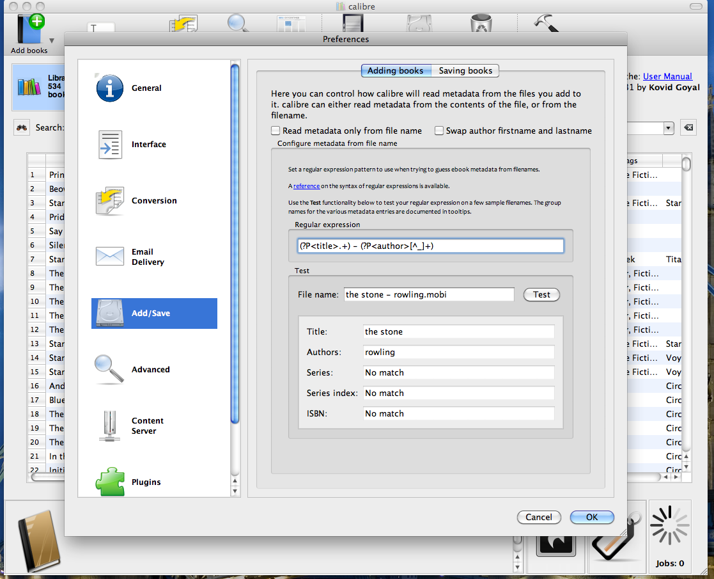Click the book list vertical scrollbar handle
The image size is (714, 579).
(x=687, y=163)
